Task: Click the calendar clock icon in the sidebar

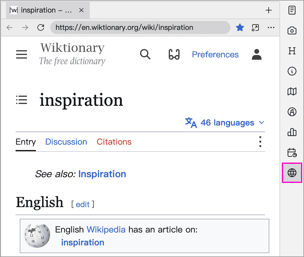Action: coord(292,152)
